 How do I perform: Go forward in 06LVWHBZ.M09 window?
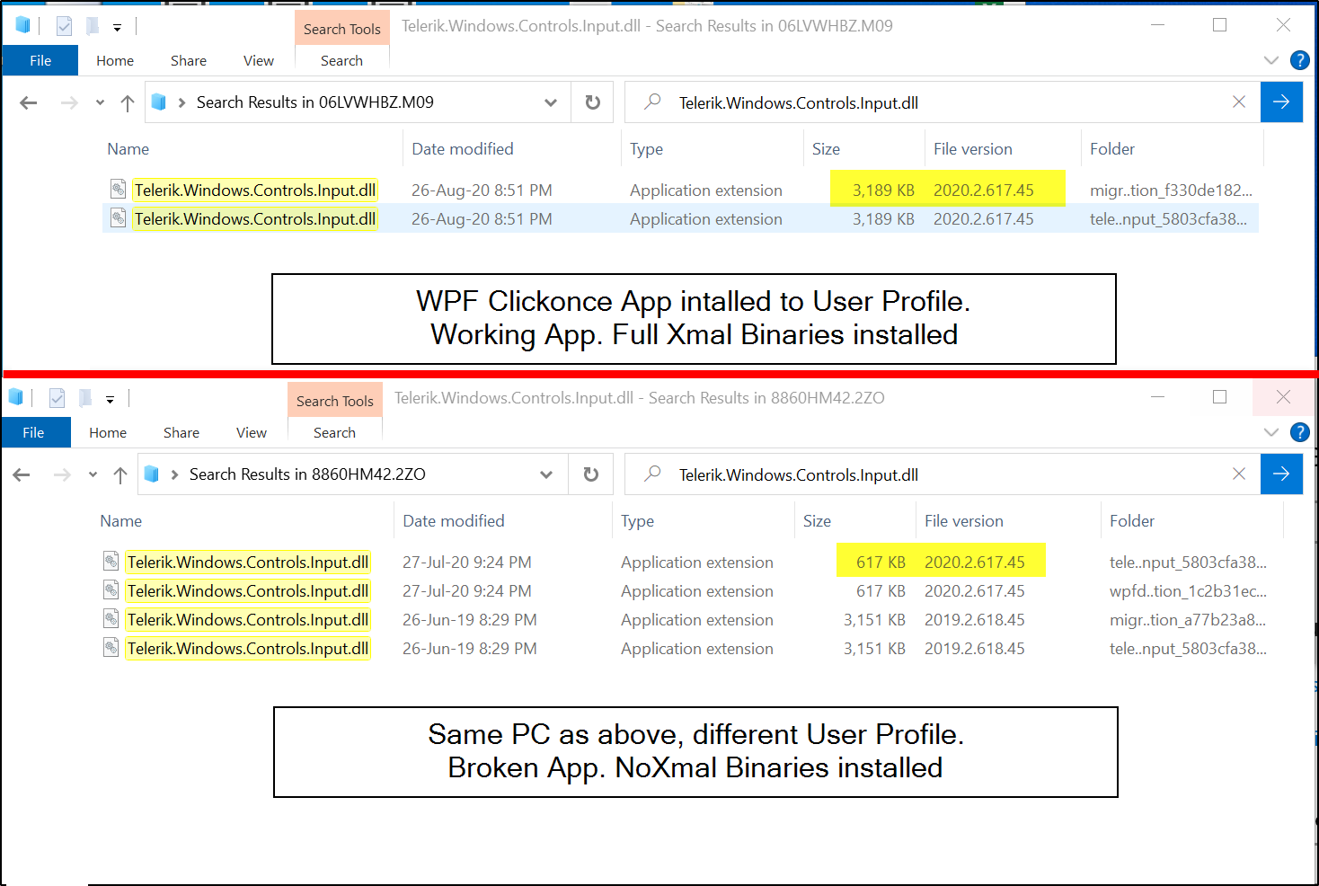point(69,102)
